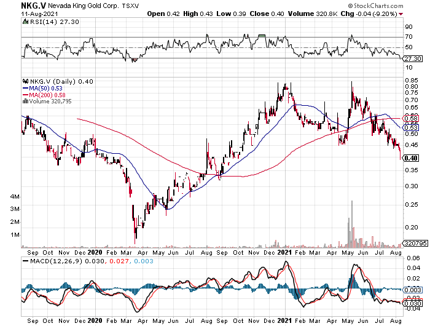
Task: Click the blue 0.003 MACD histogram value
Action: click(143, 261)
